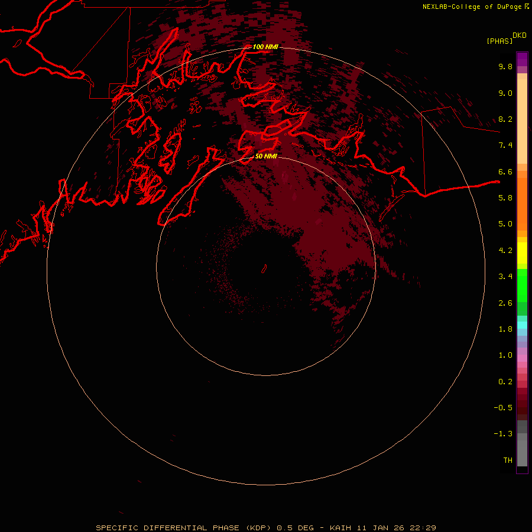The width and height of the screenshot is (532, 532).
Task: Click the DKD unit label above the color scale
Action: [520, 35]
